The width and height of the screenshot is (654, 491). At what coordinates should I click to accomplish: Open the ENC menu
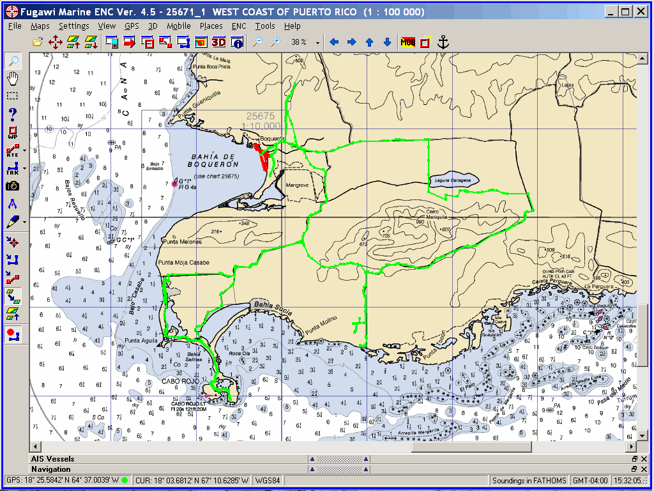(x=239, y=26)
